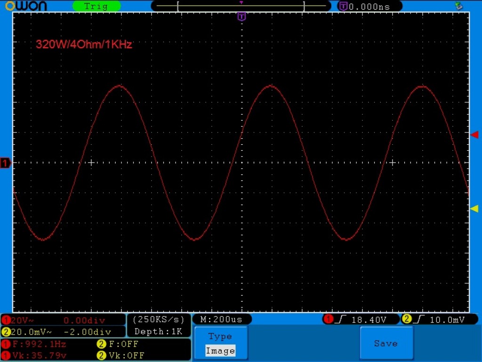Click the red channel 1 trigger level arrow

[474, 134]
